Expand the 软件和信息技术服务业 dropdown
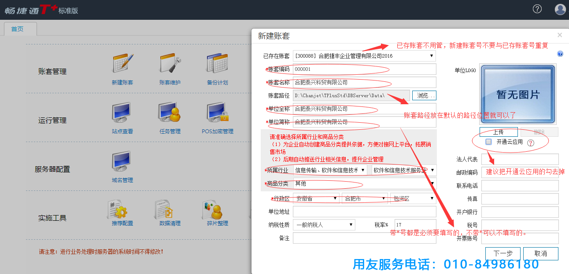 click(x=404, y=170)
